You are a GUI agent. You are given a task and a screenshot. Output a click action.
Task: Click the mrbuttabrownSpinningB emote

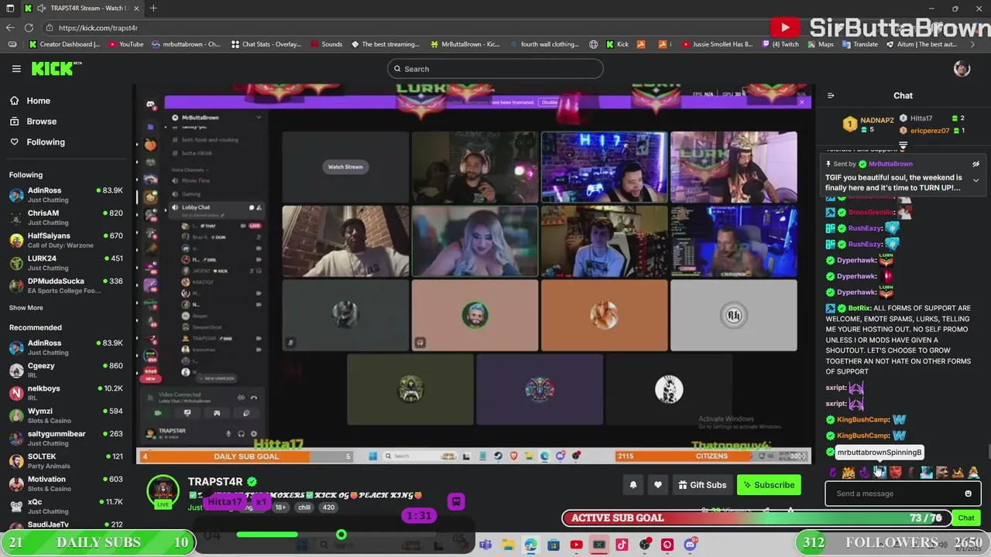coord(880,472)
